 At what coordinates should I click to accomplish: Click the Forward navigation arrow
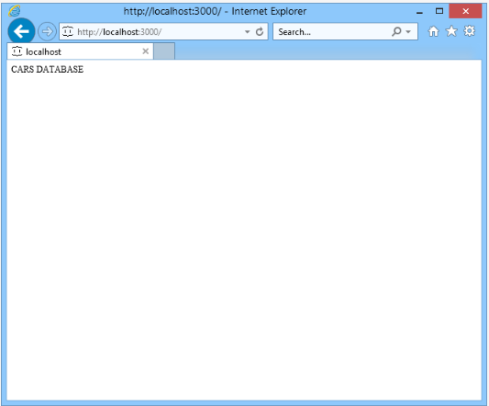tap(47, 31)
